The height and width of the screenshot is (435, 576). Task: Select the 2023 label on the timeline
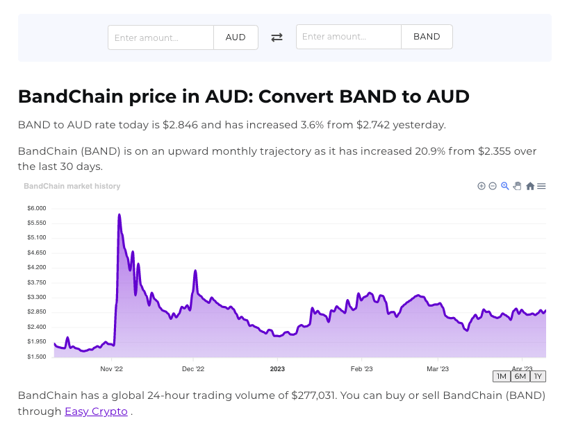tap(277, 369)
